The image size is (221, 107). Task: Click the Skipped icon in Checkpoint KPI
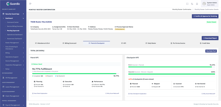tap(152, 84)
